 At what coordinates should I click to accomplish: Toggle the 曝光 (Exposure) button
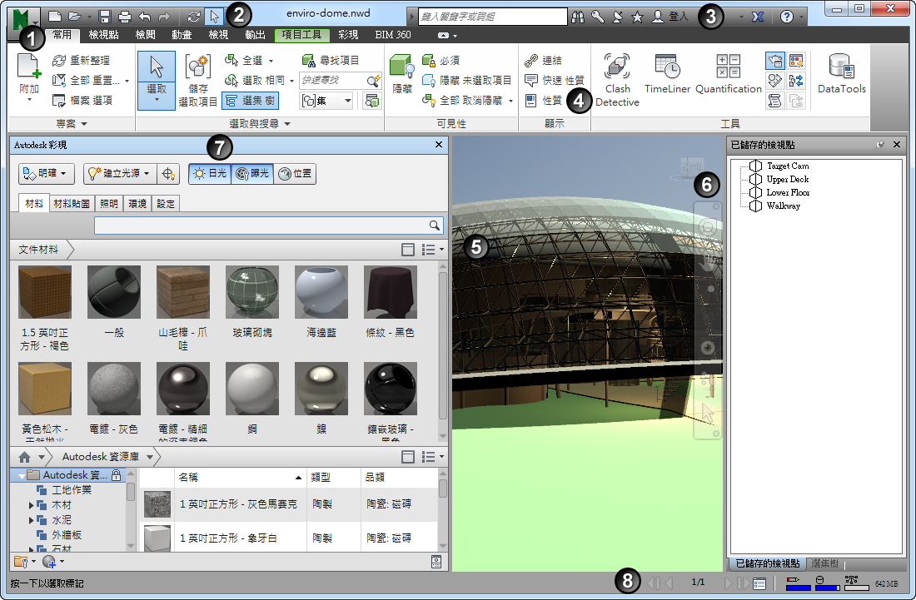[251, 174]
